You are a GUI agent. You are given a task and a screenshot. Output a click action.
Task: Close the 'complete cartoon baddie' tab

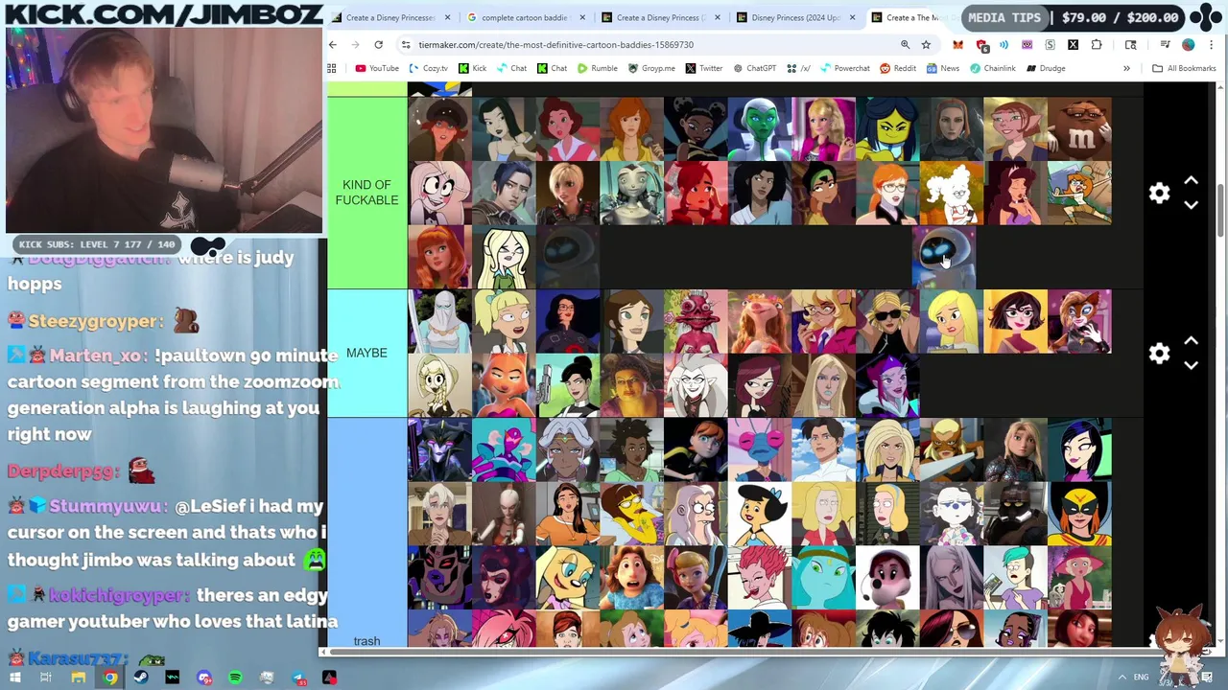[x=581, y=17]
